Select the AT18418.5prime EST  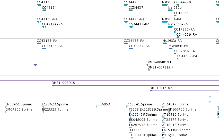(163, 127)
